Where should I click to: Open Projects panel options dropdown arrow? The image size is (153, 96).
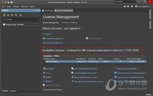click(35, 10)
